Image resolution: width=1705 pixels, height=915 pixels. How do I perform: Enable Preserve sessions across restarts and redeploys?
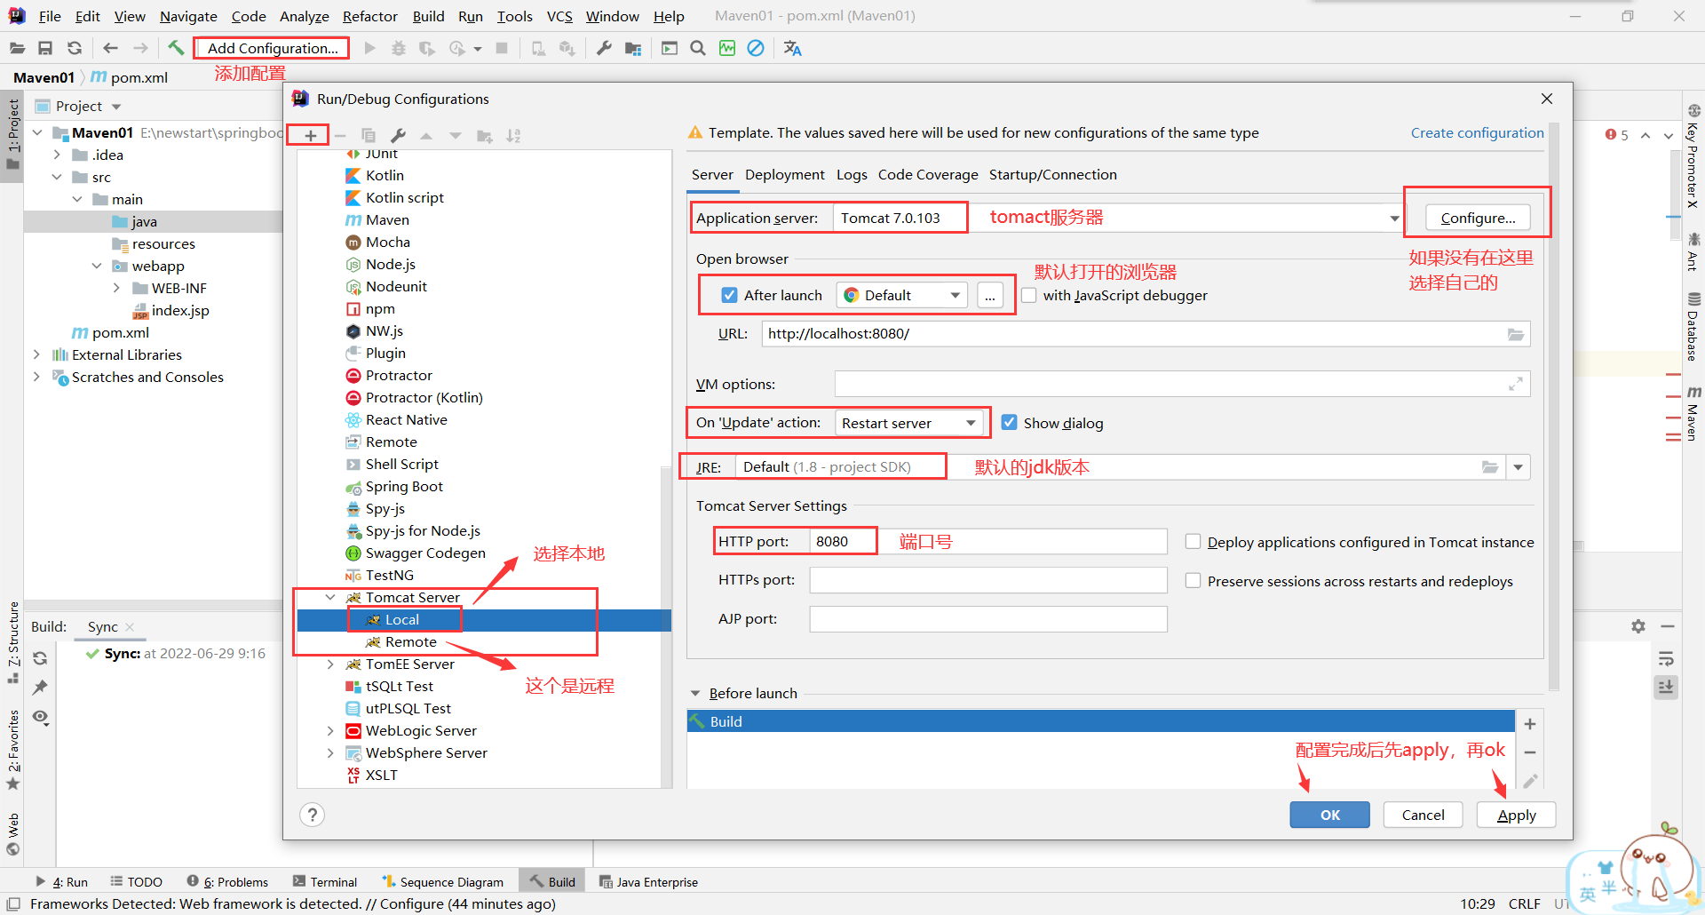(x=1193, y=581)
